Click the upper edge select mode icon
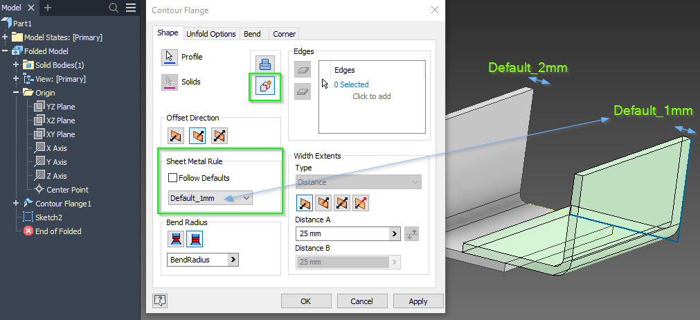 click(x=303, y=70)
